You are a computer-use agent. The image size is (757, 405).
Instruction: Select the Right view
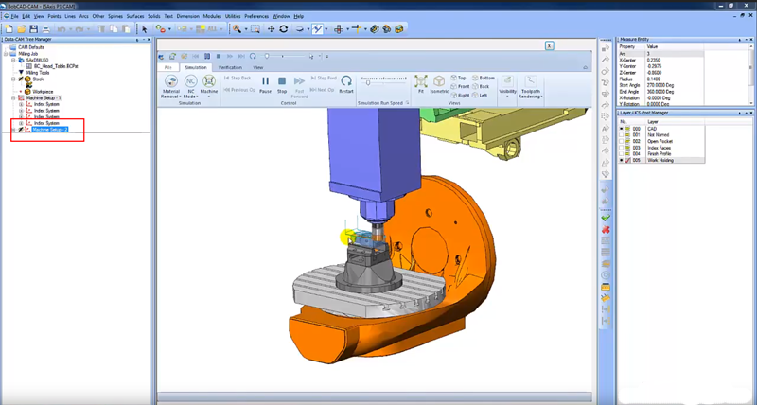tap(460, 95)
